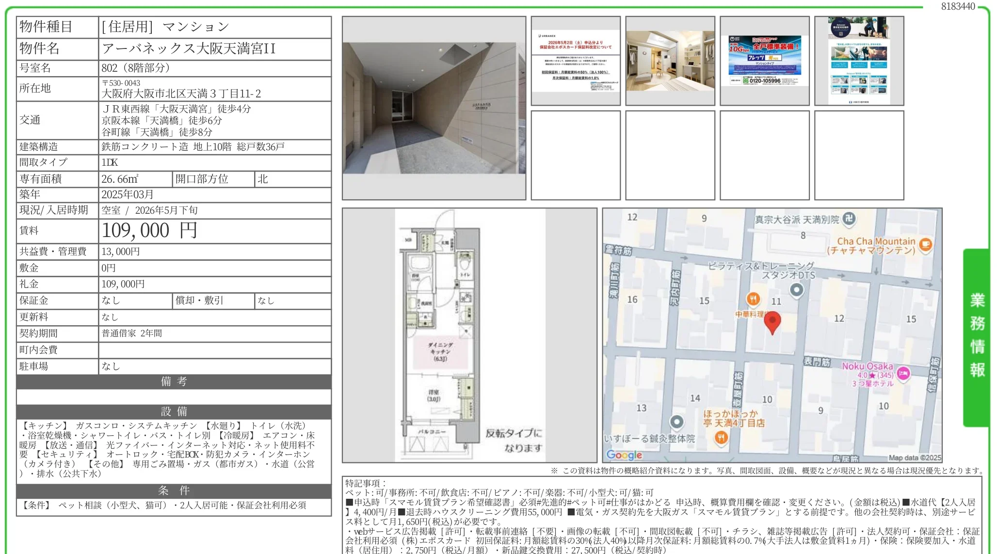Click Cha Cha Mountain cafe map icon

(925, 244)
